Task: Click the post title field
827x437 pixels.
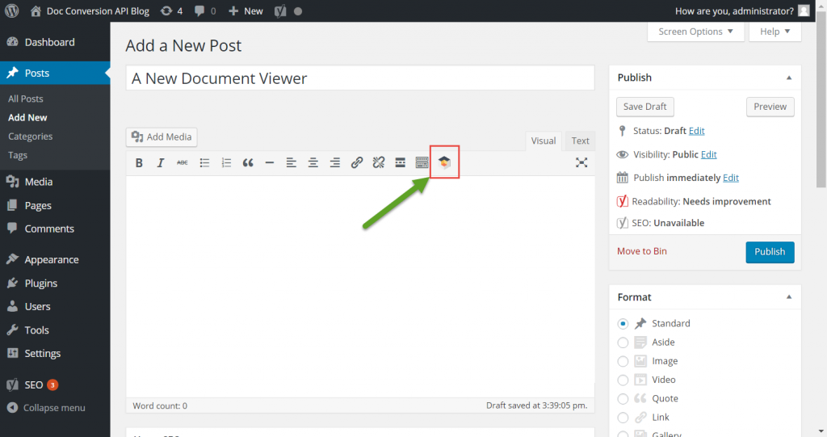Action: click(x=360, y=78)
